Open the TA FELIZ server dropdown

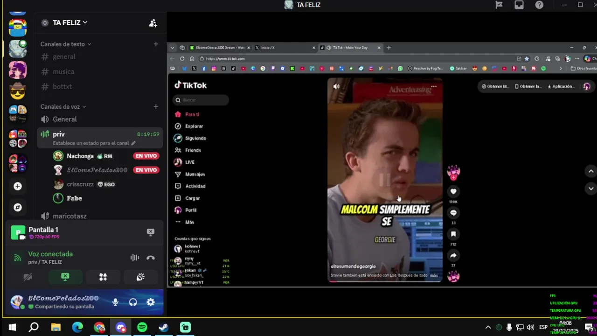click(70, 22)
